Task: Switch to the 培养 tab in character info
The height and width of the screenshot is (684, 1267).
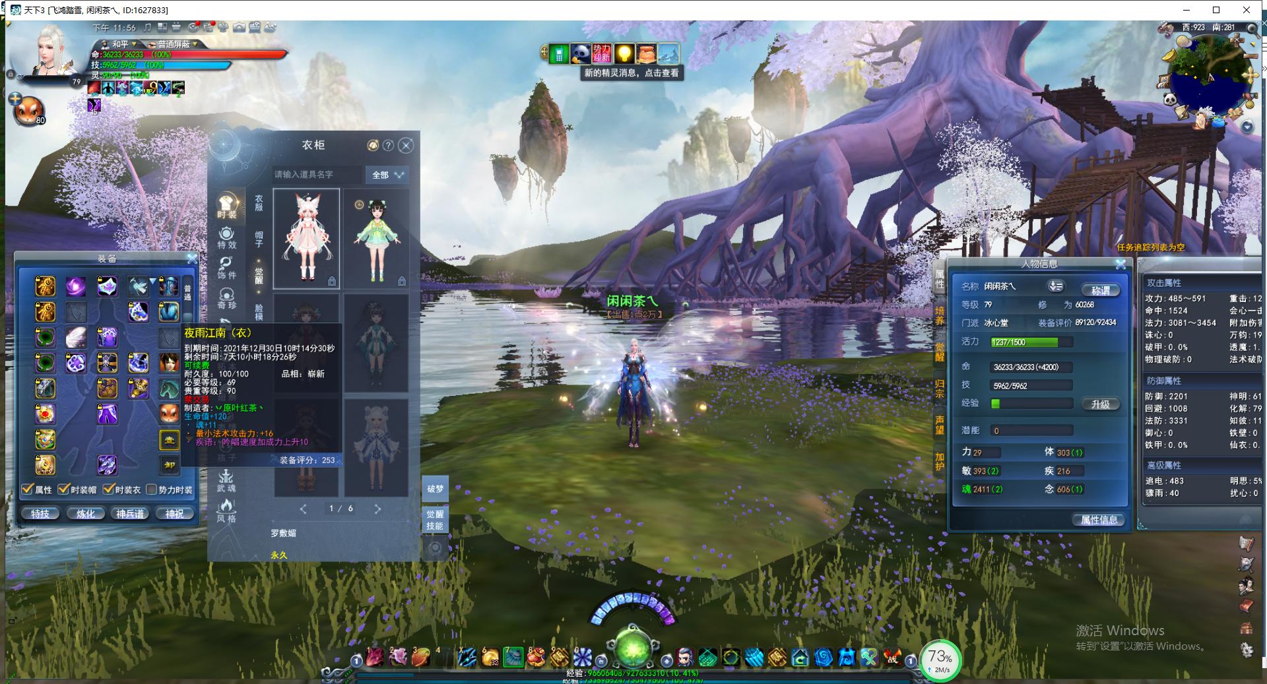Action: [940, 315]
